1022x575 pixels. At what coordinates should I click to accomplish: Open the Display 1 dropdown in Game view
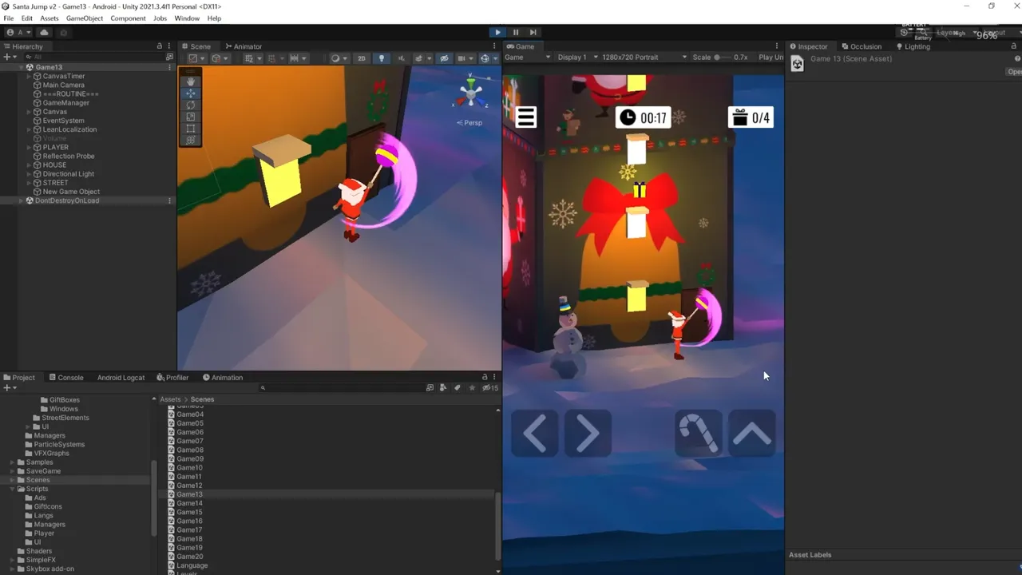pyautogui.click(x=576, y=57)
